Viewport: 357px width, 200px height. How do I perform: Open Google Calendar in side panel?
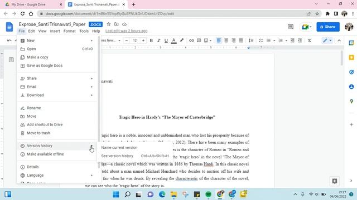351,43
